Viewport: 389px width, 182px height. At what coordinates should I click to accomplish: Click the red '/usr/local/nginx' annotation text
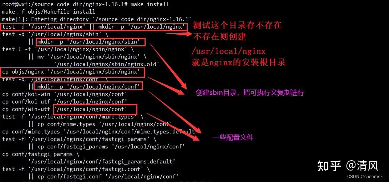pyautogui.click(x=228, y=51)
